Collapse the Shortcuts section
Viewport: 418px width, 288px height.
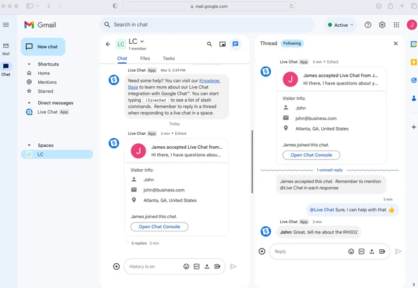point(29,64)
